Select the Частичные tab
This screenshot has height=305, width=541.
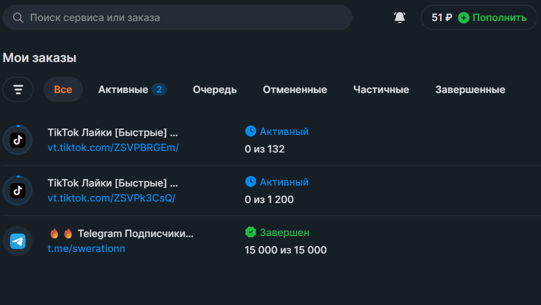pyautogui.click(x=381, y=89)
